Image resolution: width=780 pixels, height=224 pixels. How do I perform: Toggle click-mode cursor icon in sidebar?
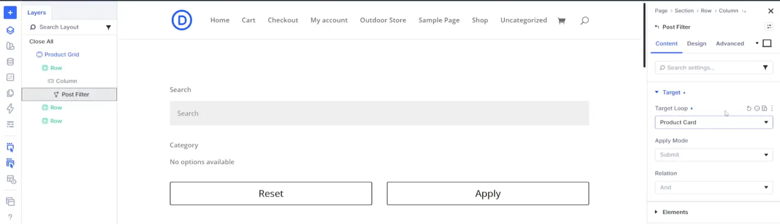pos(10,147)
